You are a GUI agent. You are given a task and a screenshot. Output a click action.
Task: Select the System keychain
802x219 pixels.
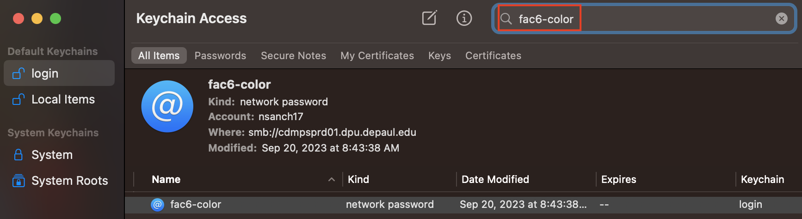pyautogui.click(x=59, y=155)
